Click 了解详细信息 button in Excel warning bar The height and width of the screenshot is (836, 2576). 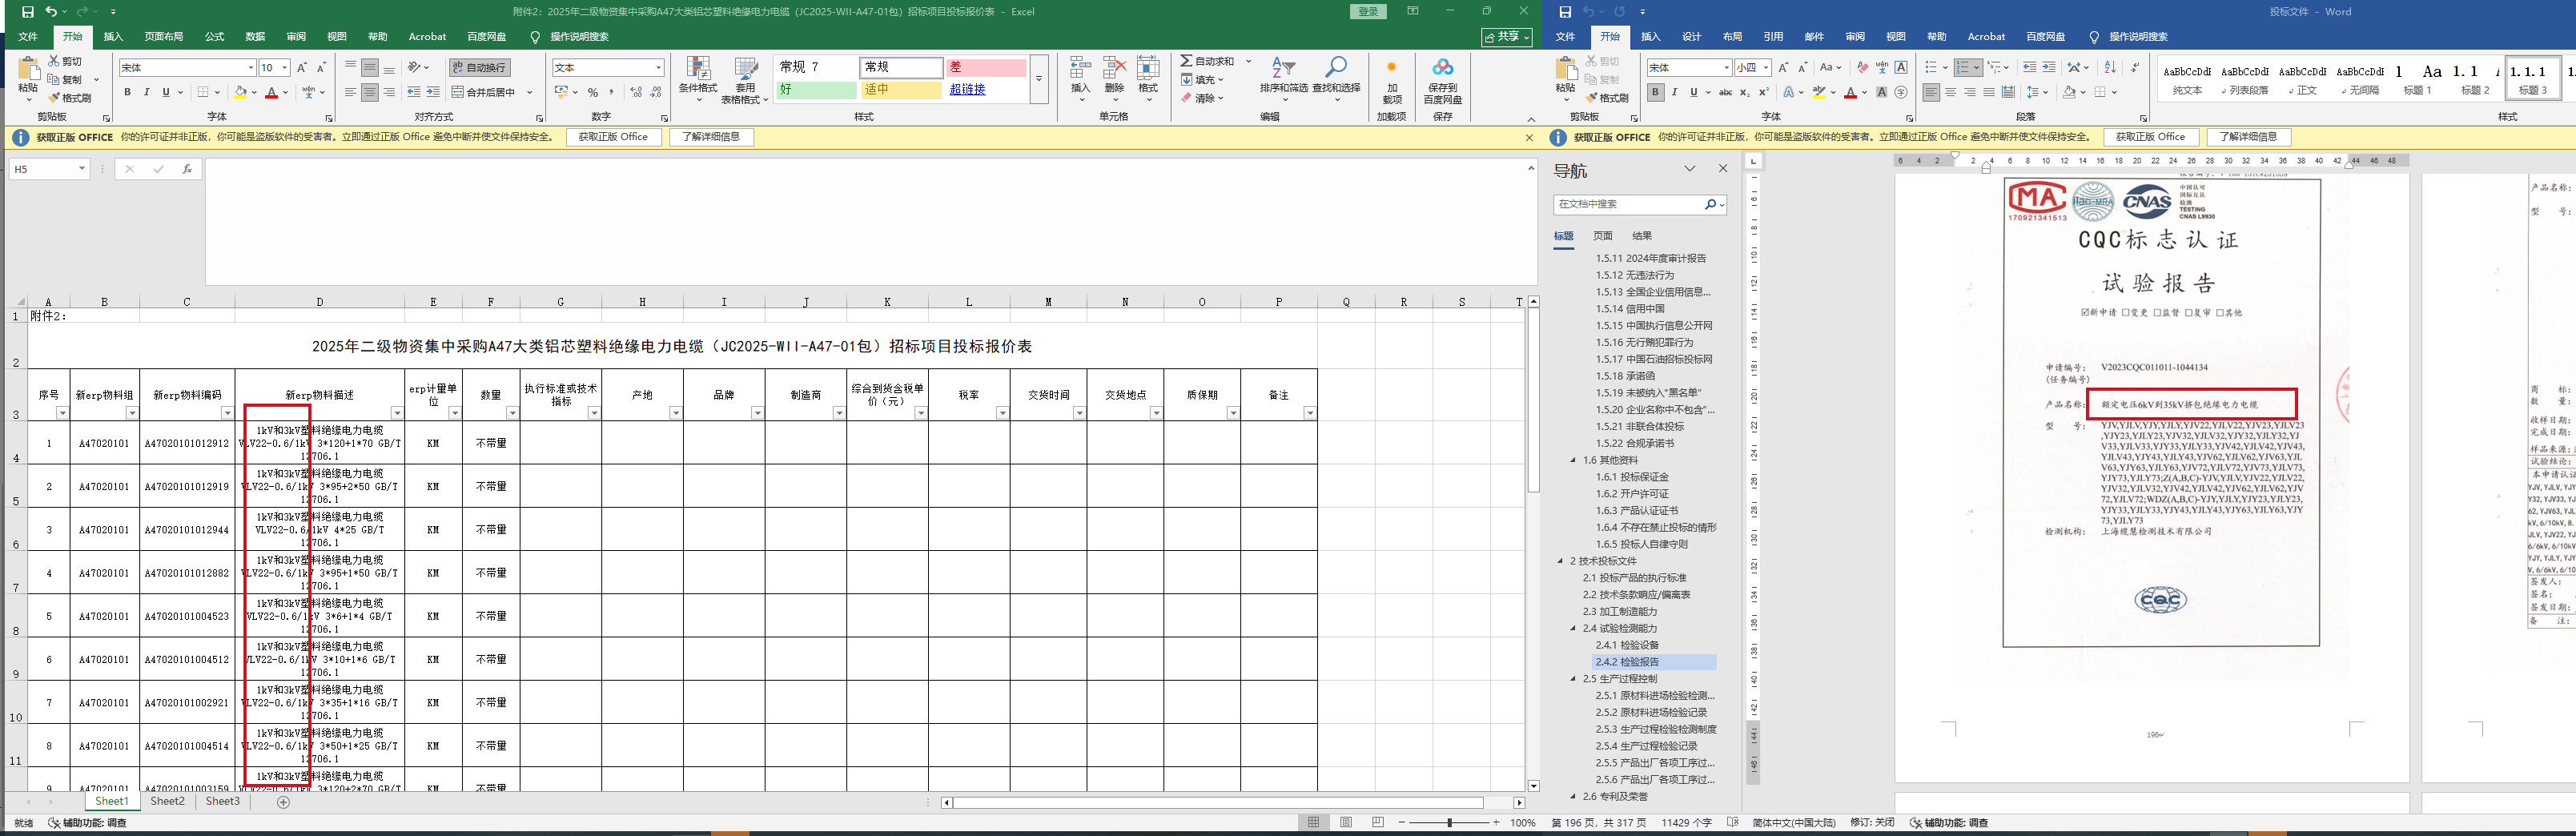pos(710,137)
